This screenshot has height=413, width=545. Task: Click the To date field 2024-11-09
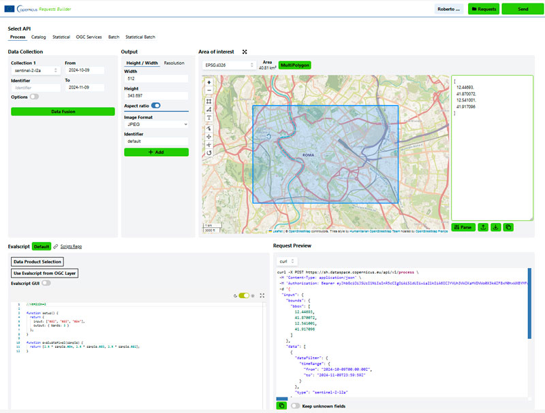[x=84, y=88]
